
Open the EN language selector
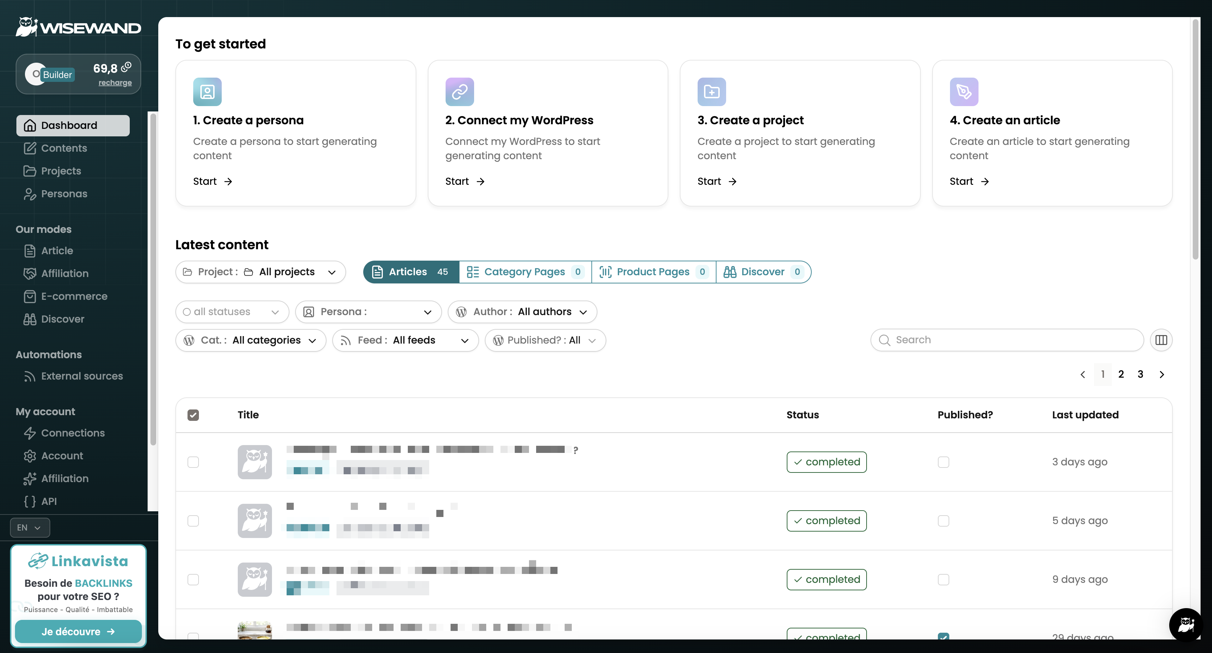[29, 528]
